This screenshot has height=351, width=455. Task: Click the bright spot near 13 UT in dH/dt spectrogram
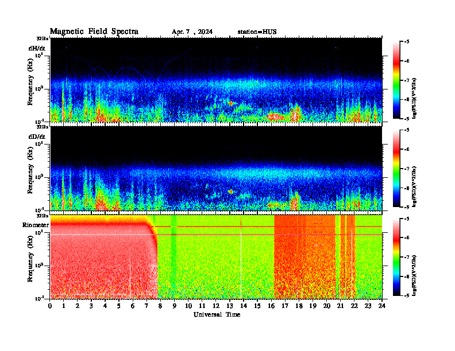point(231,103)
